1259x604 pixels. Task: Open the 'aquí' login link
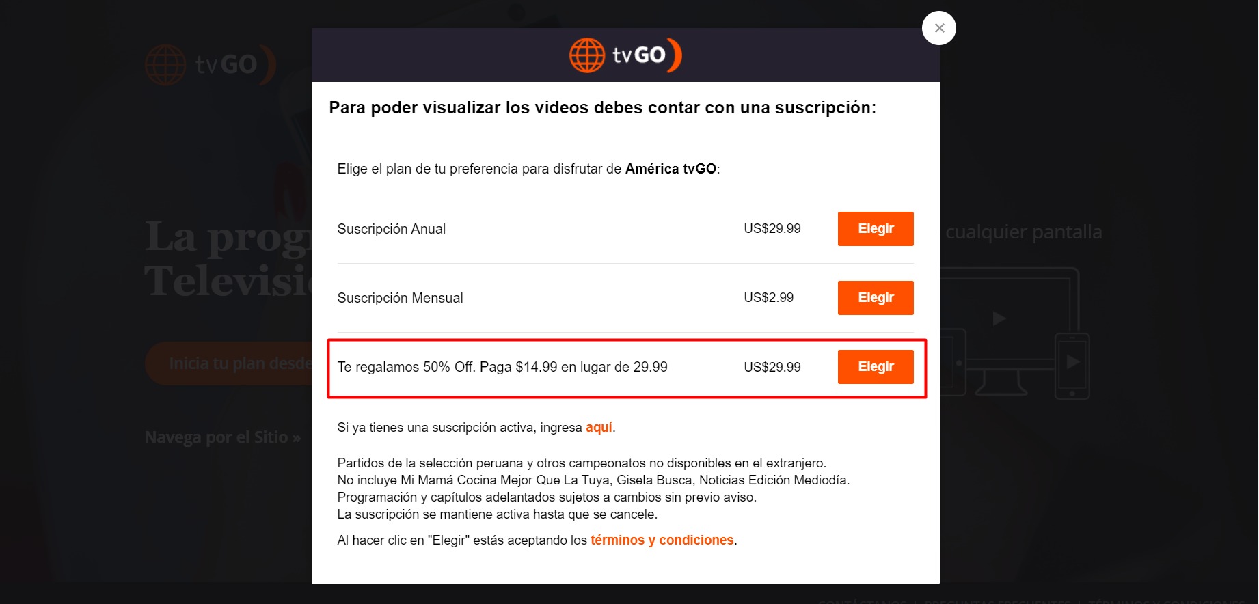pyautogui.click(x=599, y=427)
